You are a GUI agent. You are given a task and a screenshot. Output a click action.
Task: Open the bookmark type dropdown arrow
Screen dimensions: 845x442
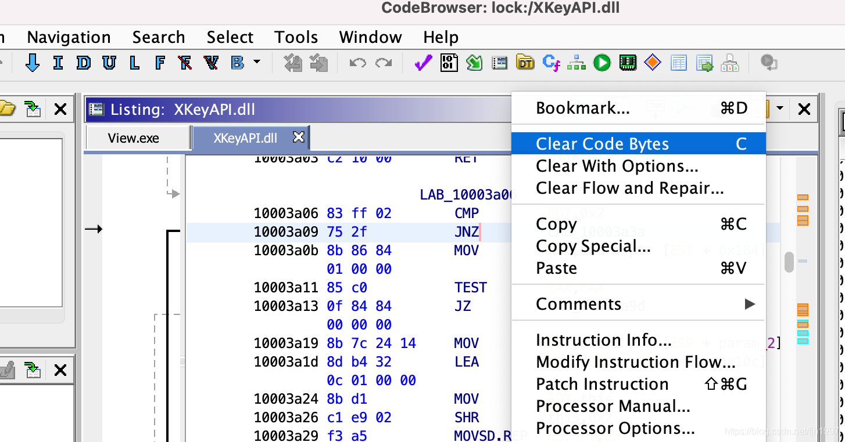[256, 62]
